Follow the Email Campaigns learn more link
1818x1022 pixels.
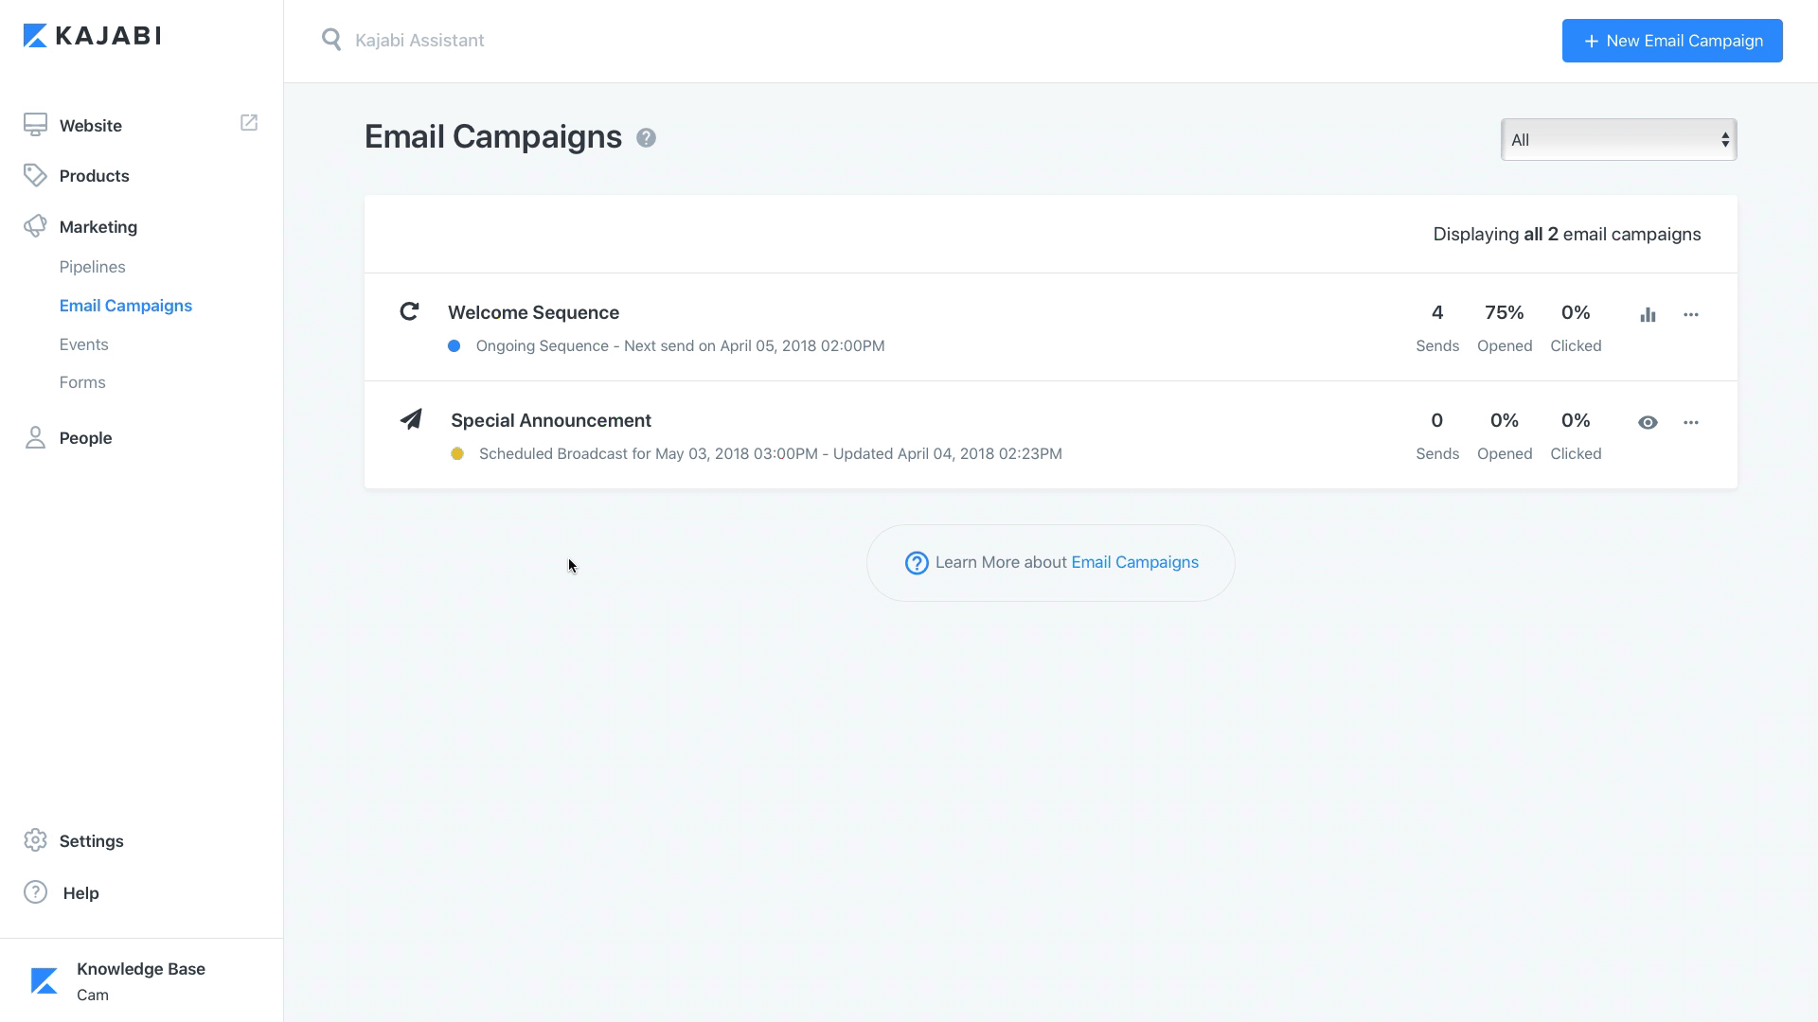(x=1134, y=562)
